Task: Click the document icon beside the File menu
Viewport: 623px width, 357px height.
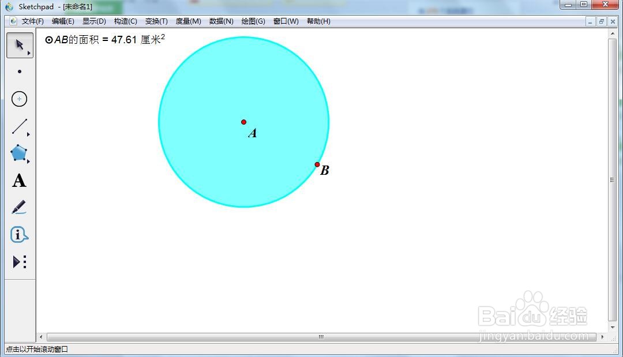Action: pos(13,21)
